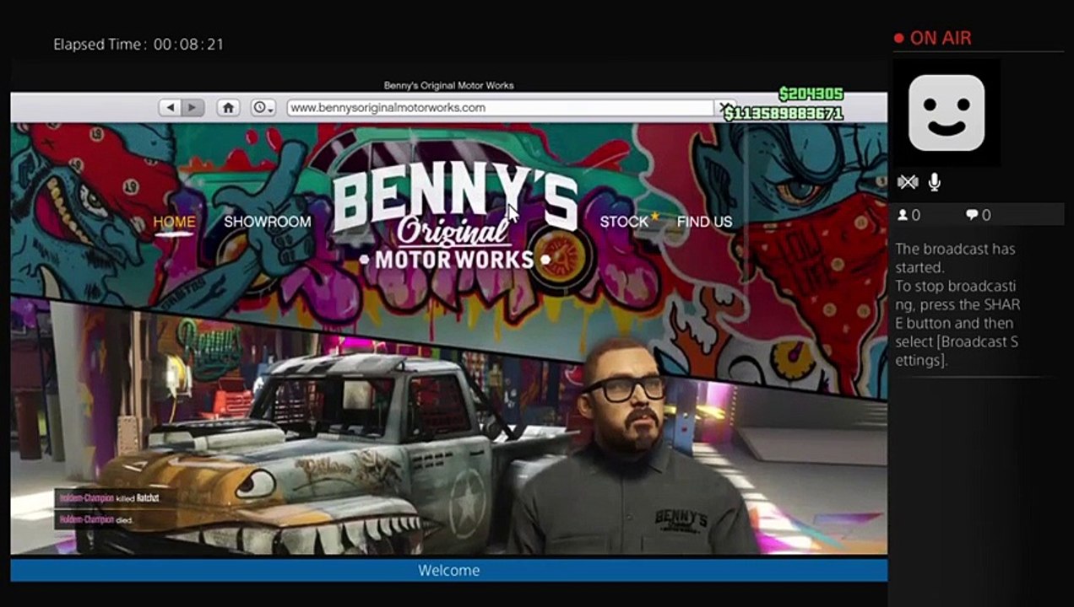1074x607 pixels.
Task: Click the $204305 cash amount
Action: [x=811, y=94]
